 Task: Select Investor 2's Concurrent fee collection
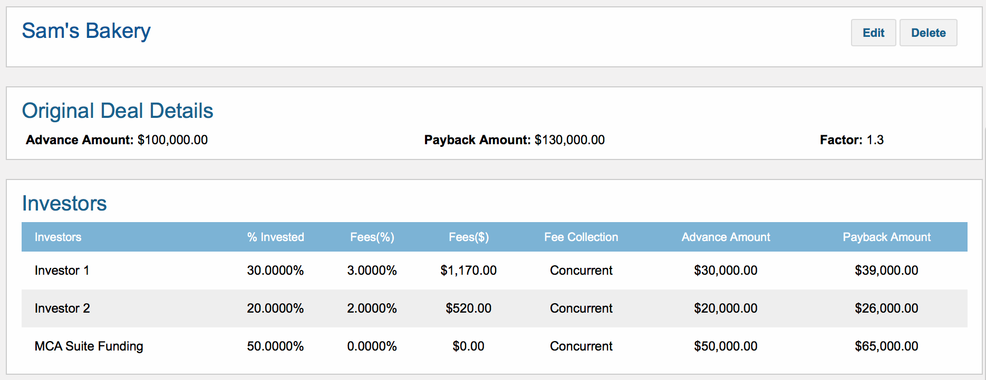pyautogui.click(x=581, y=308)
